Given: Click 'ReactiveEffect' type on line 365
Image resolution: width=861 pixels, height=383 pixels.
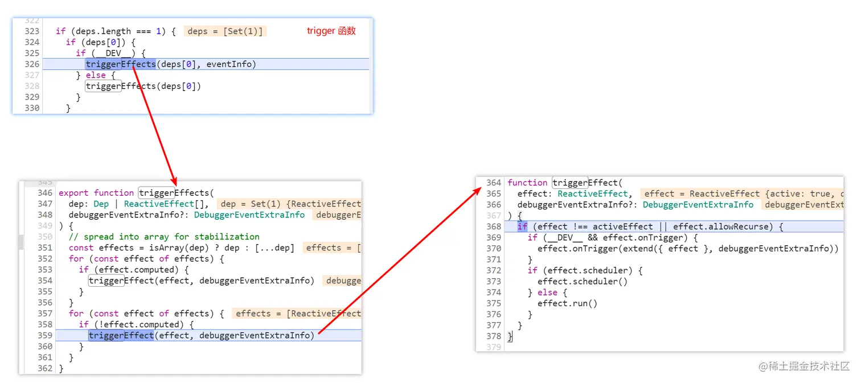Looking at the screenshot, I should point(593,193).
